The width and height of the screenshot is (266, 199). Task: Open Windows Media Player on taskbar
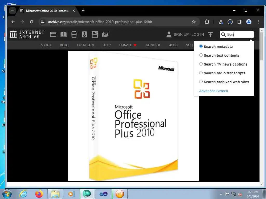point(71,194)
